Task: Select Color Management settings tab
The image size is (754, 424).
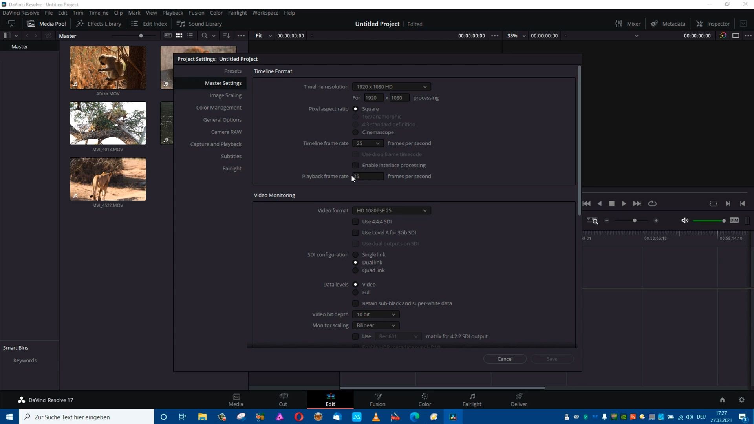Action: [219, 107]
